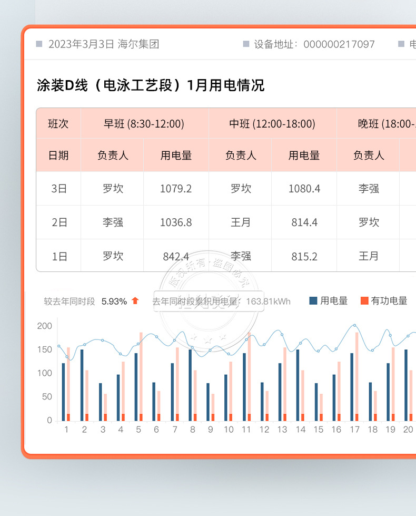Click the blue bar for day 2
This screenshot has width=416, height=516.
pos(82,385)
